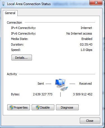Screen dimensions: 105x128
Task: Click the Duration value 02:35:43
Action: click(86, 44)
